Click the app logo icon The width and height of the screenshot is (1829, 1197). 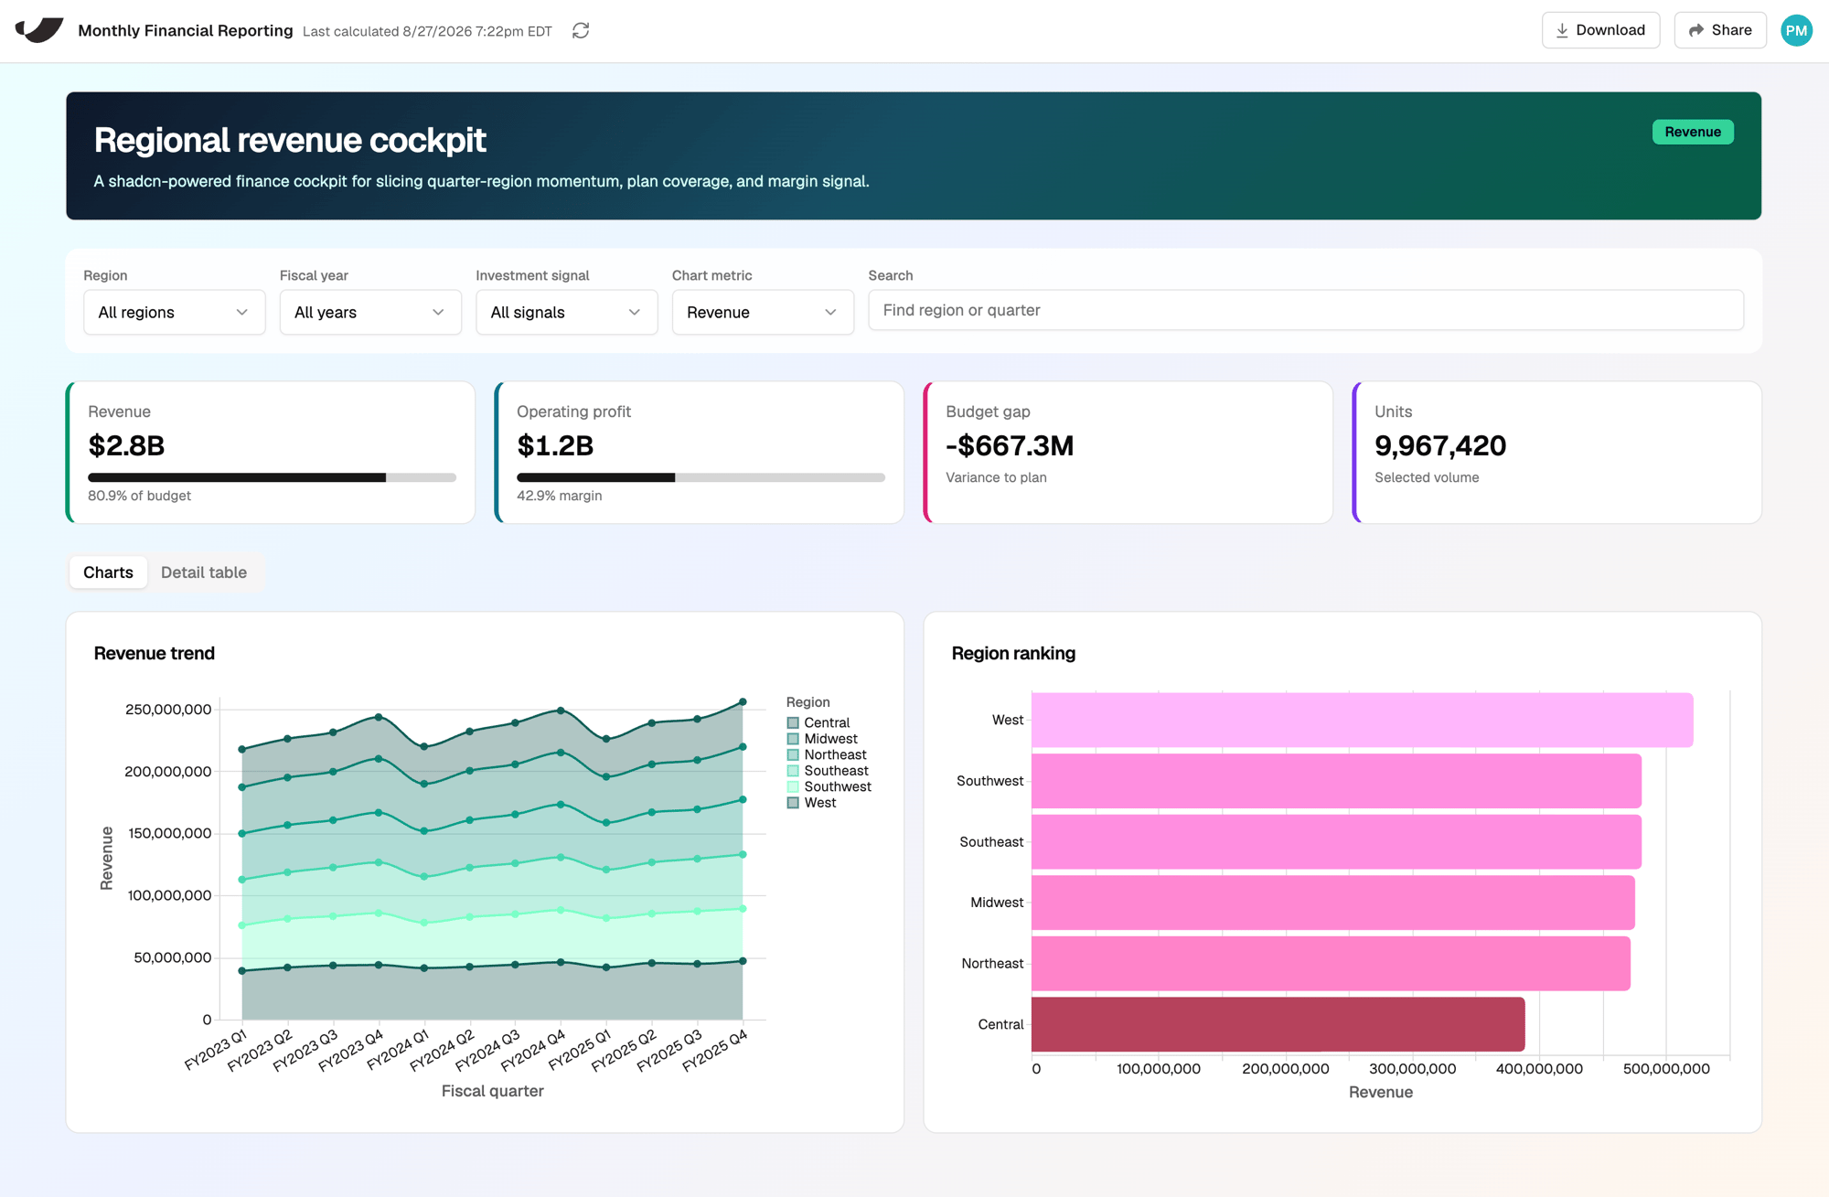[x=38, y=30]
